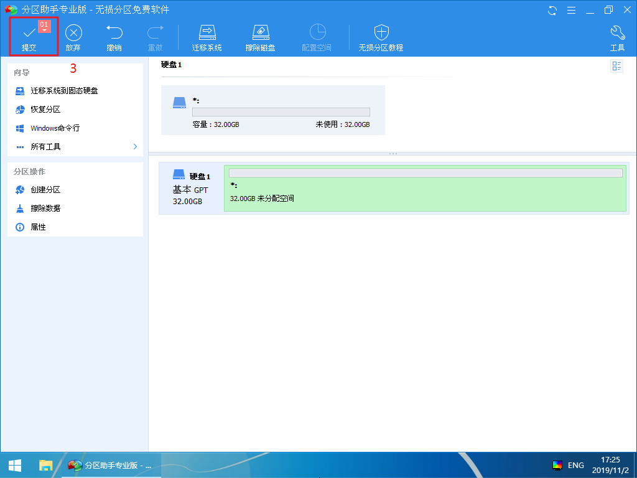Click 创建分区 under partition operations
The height and width of the screenshot is (478, 637).
[45, 190]
